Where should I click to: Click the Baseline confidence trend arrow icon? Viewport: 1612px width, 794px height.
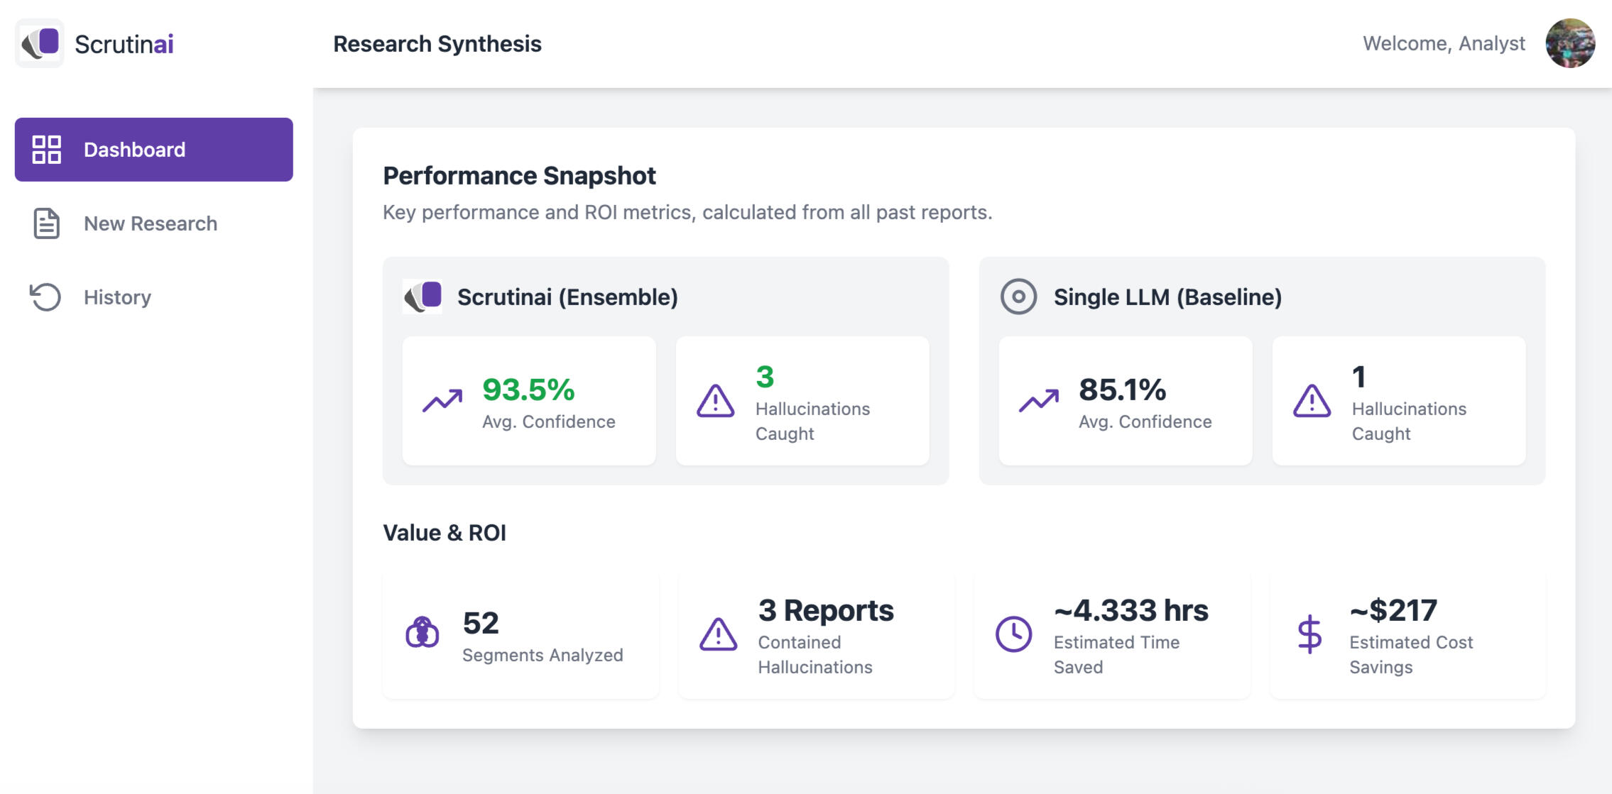[x=1039, y=401]
